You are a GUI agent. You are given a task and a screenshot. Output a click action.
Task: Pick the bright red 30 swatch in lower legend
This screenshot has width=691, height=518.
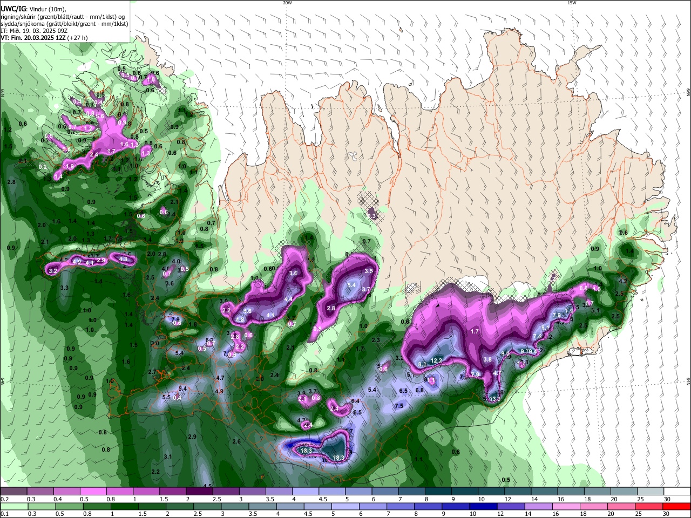676,507
